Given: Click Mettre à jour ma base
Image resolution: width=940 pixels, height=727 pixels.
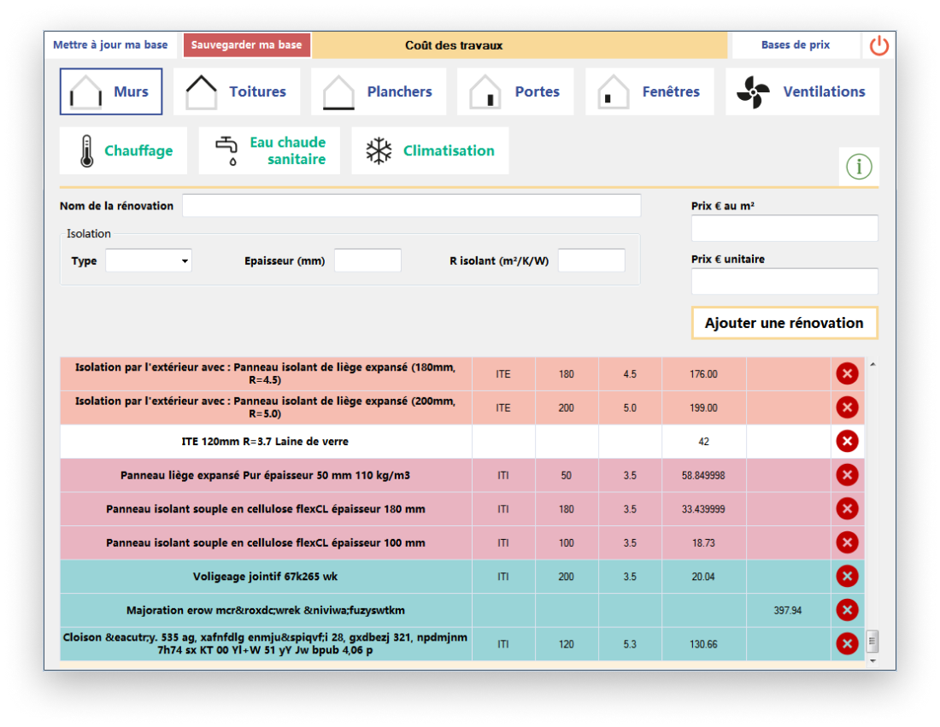Looking at the screenshot, I should tap(110, 45).
